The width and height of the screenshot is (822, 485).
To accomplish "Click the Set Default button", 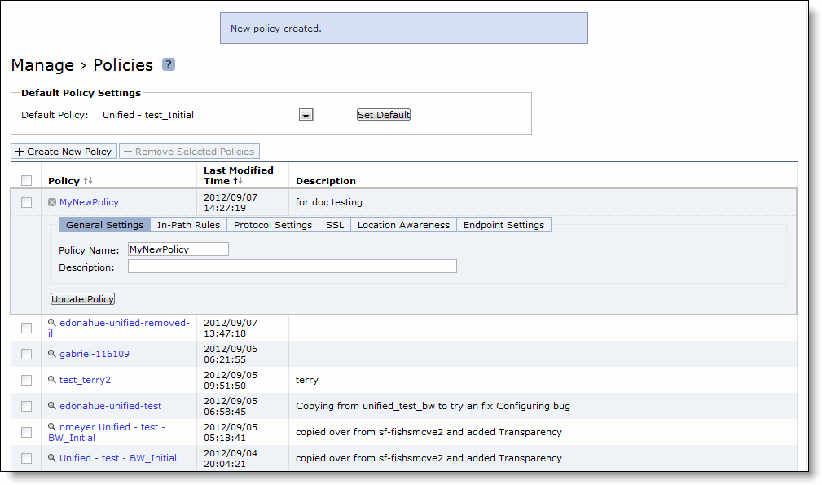I will [x=384, y=115].
